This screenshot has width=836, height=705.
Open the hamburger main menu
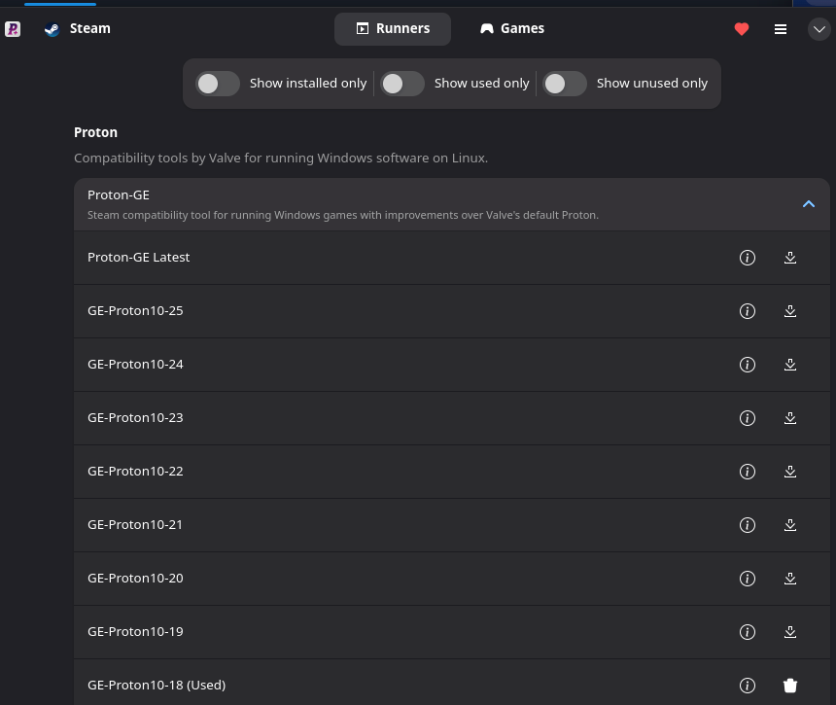[781, 29]
